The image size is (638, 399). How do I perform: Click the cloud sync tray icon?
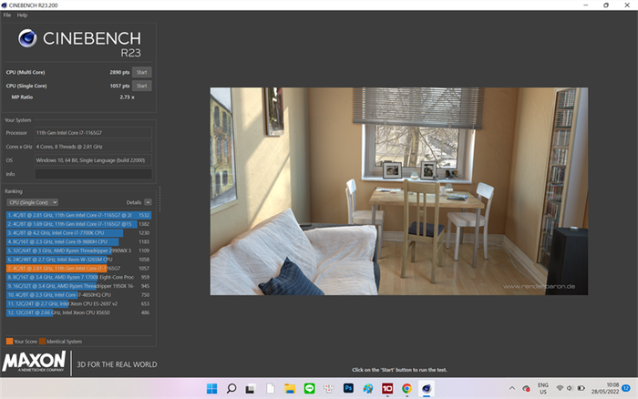tap(526, 388)
